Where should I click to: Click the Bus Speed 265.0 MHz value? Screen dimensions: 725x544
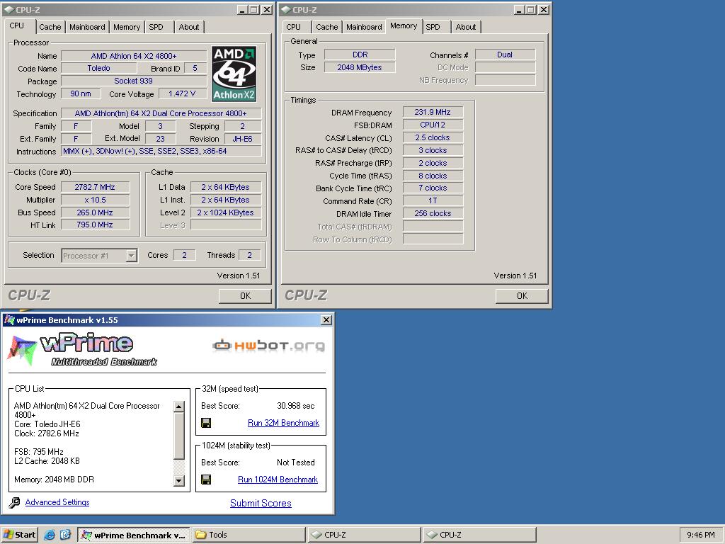coord(95,212)
